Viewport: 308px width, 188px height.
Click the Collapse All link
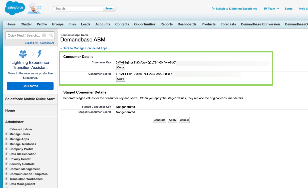click(x=47, y=43)
